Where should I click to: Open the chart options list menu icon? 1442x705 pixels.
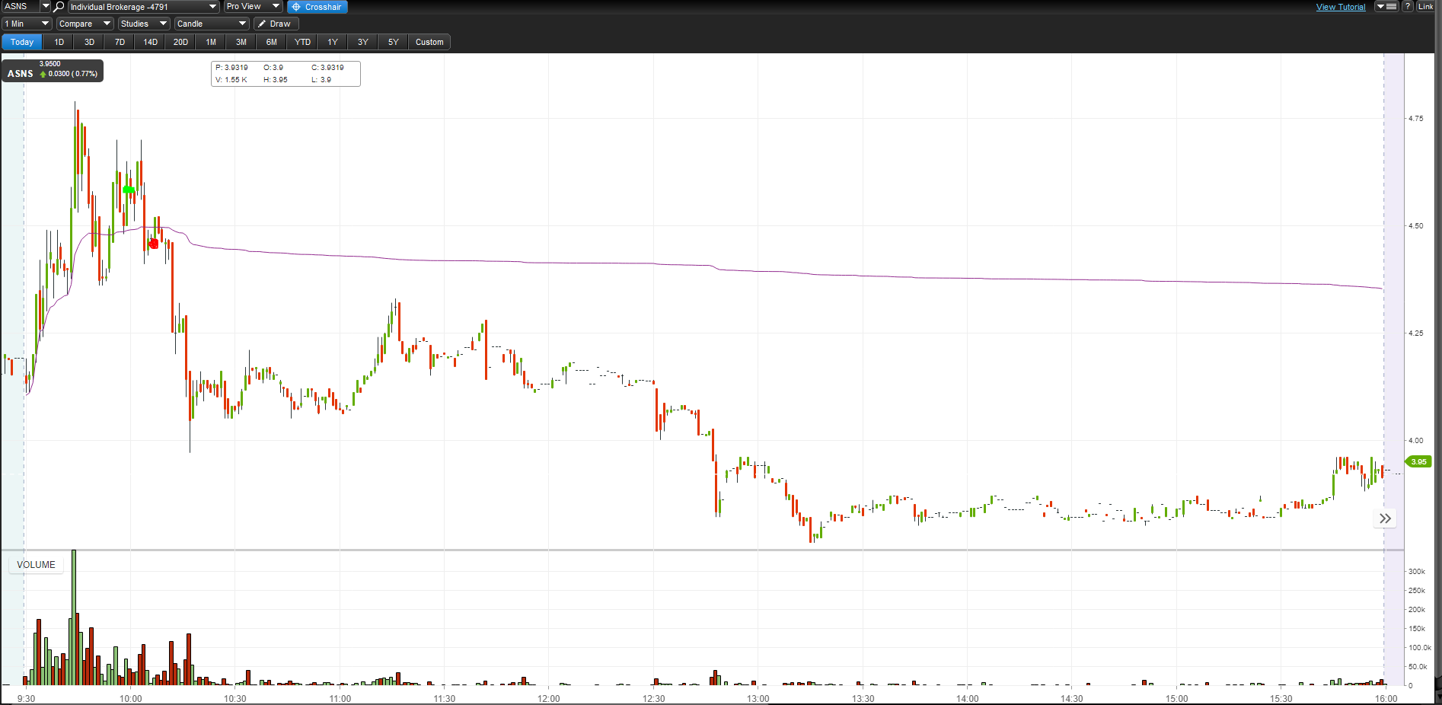tap(1386, 7)
